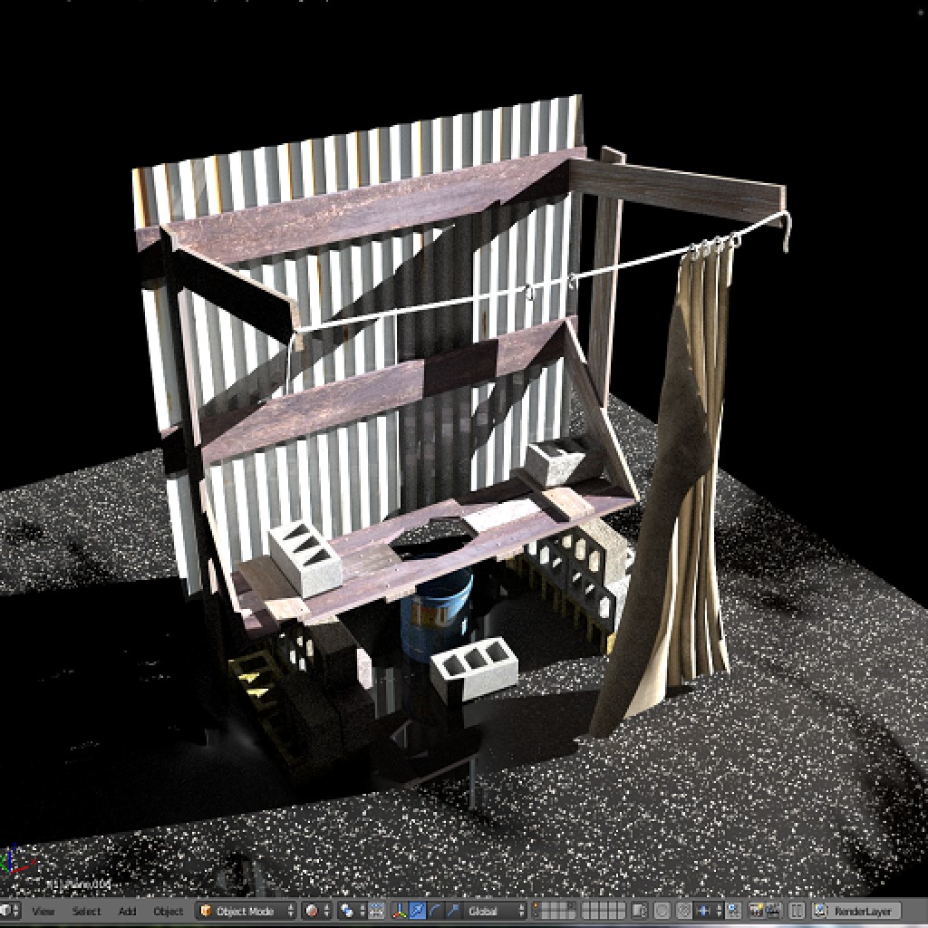The width and height of the screenshot is (928, 928).
Task: Click the RenderLayer datablock icon
Action: [821, 912]
